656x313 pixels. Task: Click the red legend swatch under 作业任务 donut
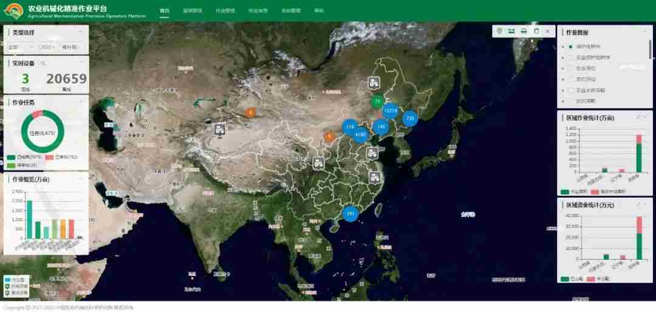click(x=49, y=157)
